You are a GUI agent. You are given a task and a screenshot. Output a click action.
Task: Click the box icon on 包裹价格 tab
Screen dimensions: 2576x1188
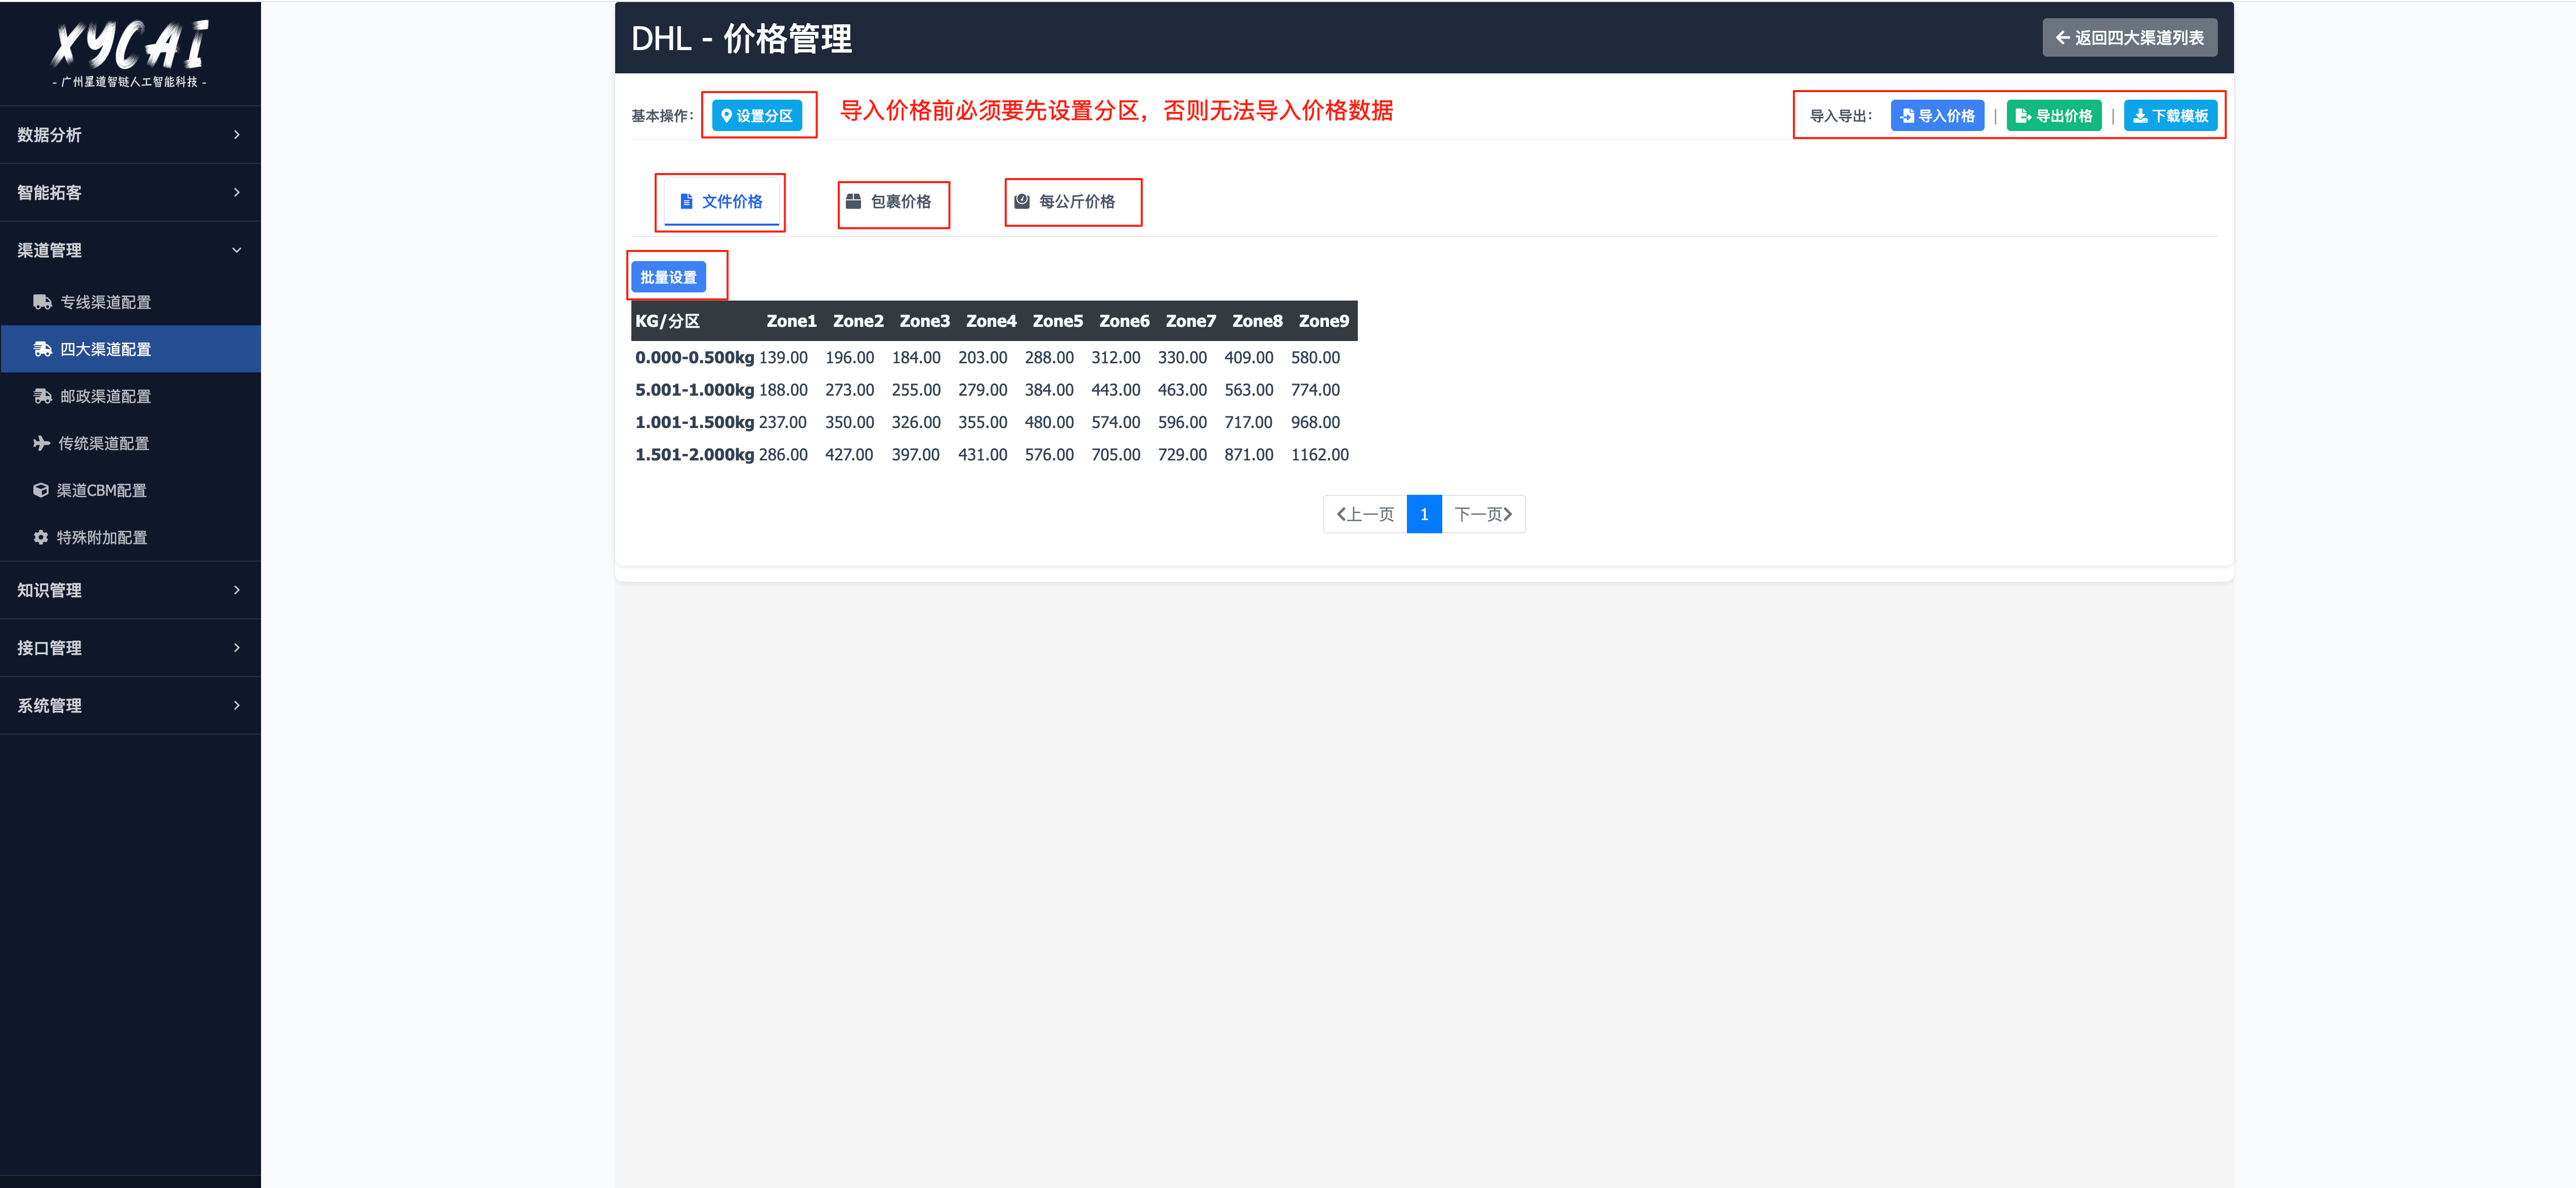853,201
